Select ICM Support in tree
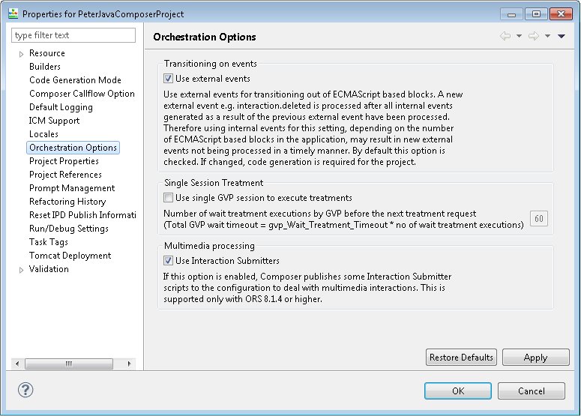 [x=55, y=121]
